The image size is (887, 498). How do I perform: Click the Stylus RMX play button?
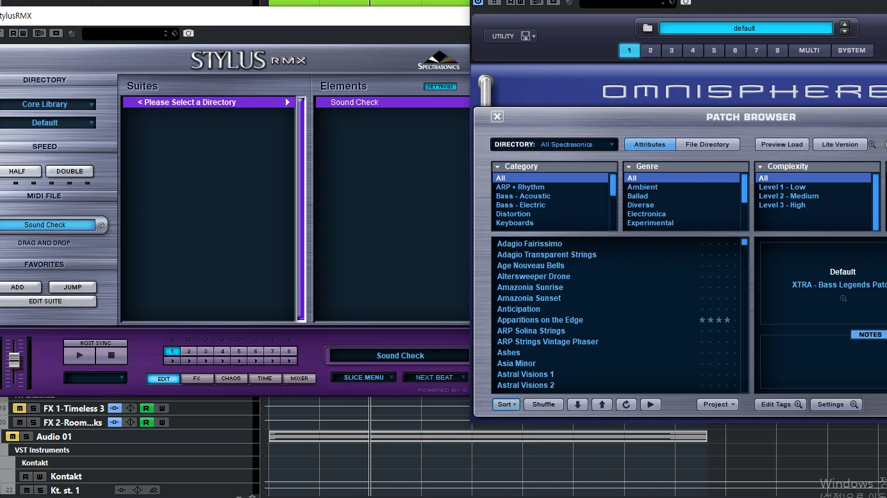click(x=79, y=355)
